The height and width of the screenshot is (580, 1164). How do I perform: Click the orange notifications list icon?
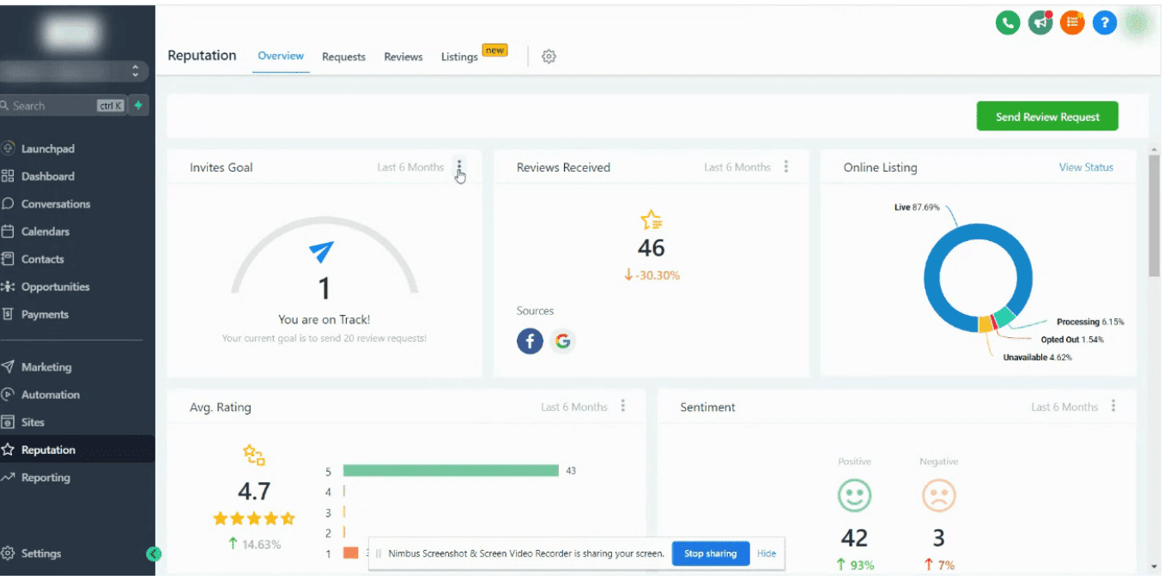tap(1071, 22)
